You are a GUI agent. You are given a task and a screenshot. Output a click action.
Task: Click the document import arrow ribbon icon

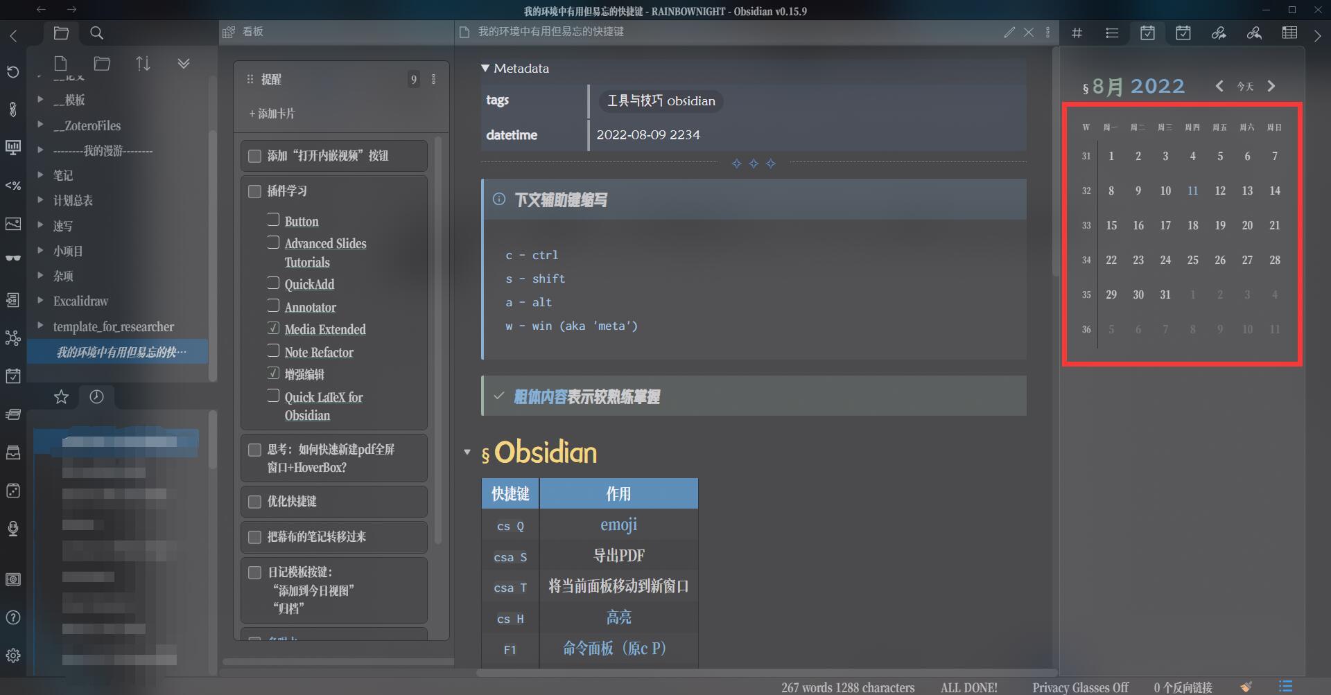pos(13,299)
